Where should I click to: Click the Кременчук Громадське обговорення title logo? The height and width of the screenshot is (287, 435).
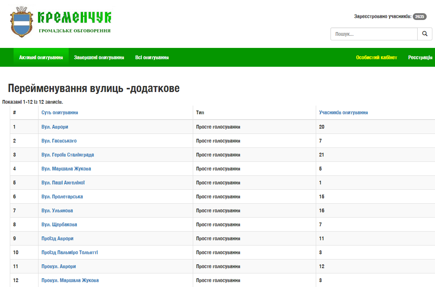[x=75, y=22]
